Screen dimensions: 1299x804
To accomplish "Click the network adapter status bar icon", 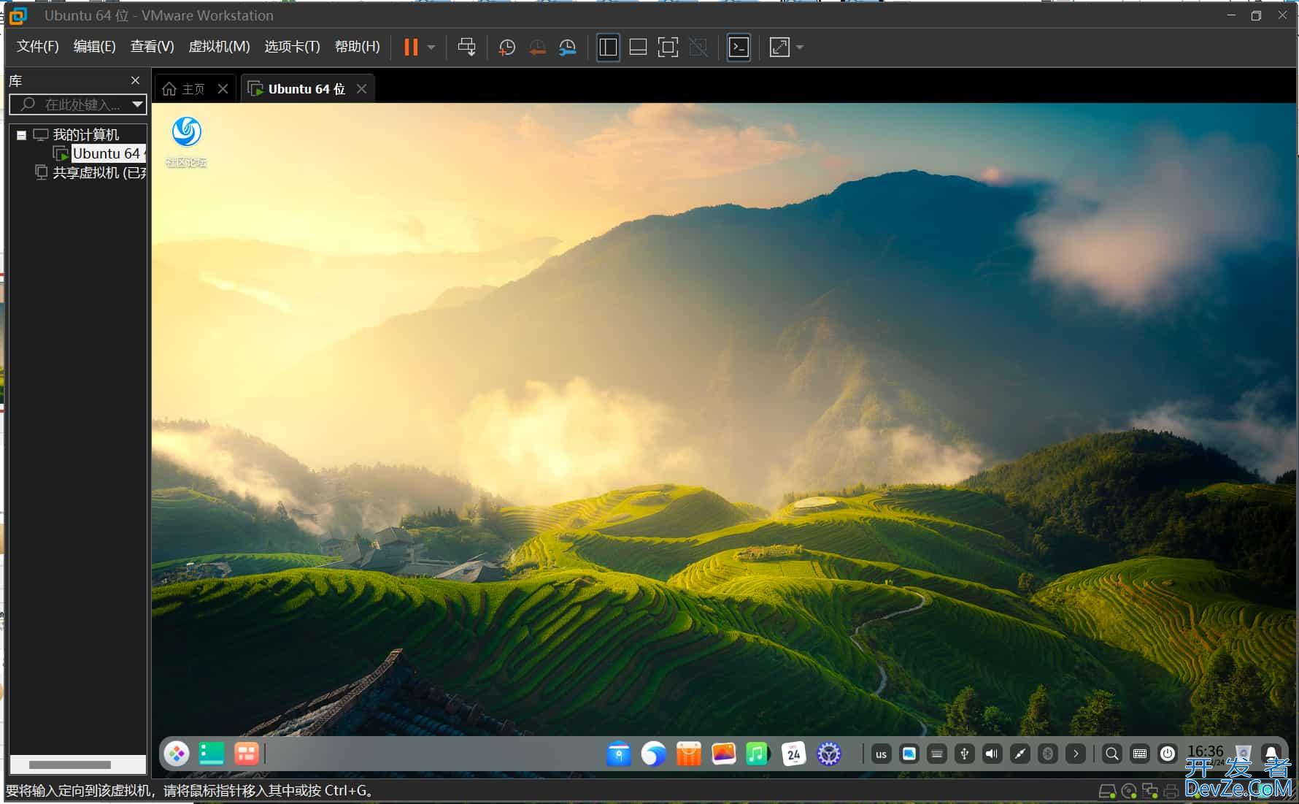I will [1150, 791].
